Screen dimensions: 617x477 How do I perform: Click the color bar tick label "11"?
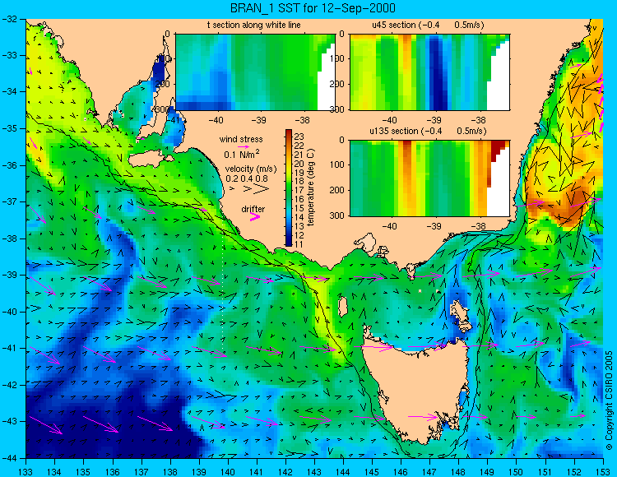coord(299,244)
